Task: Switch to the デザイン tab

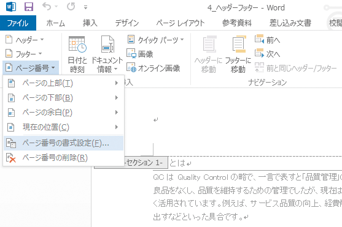Action: pyautogui.click(x=127, y=23)
